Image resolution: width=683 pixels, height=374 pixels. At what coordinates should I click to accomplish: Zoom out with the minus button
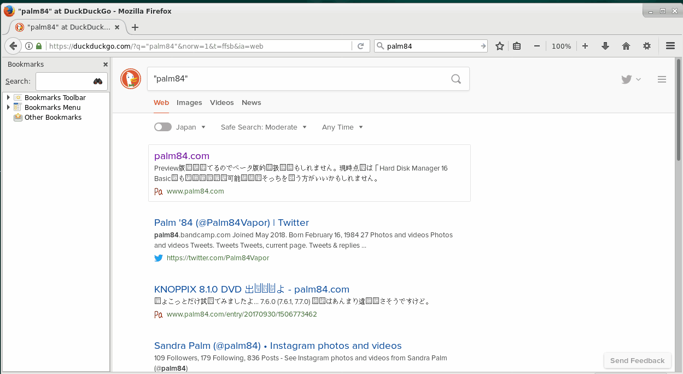click(x=537, y=46)
